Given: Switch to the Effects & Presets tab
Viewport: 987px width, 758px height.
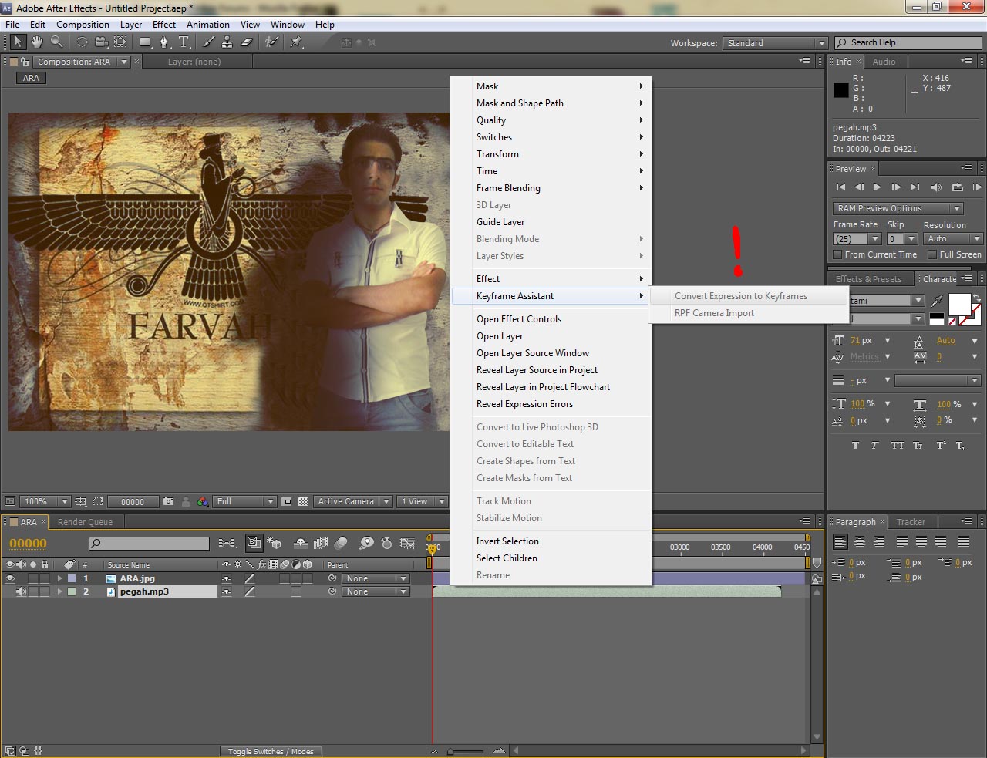Looking at the screenshot, I should tap(868, 279).
